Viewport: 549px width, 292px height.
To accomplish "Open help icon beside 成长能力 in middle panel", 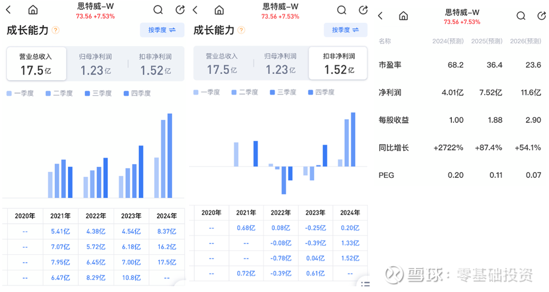I will pyautogui.click(x=241, y=30).
